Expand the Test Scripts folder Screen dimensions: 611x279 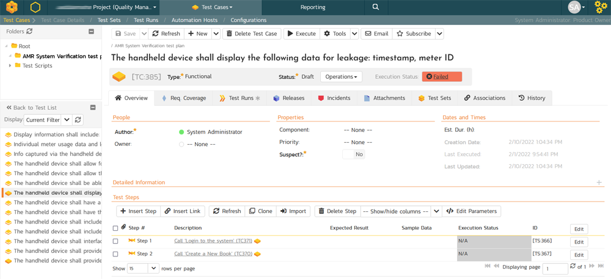[10, 66]
